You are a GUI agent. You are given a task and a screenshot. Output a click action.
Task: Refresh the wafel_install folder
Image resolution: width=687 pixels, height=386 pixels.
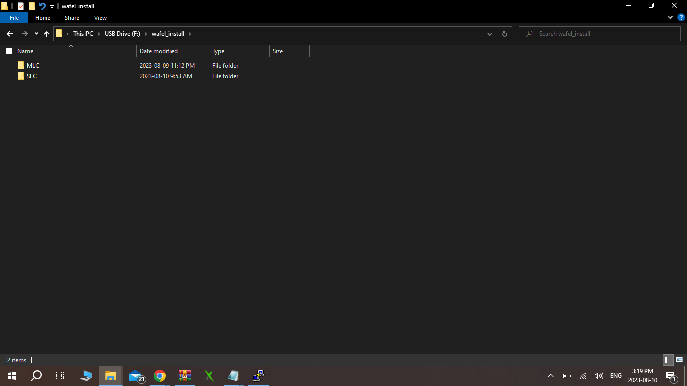505,34
